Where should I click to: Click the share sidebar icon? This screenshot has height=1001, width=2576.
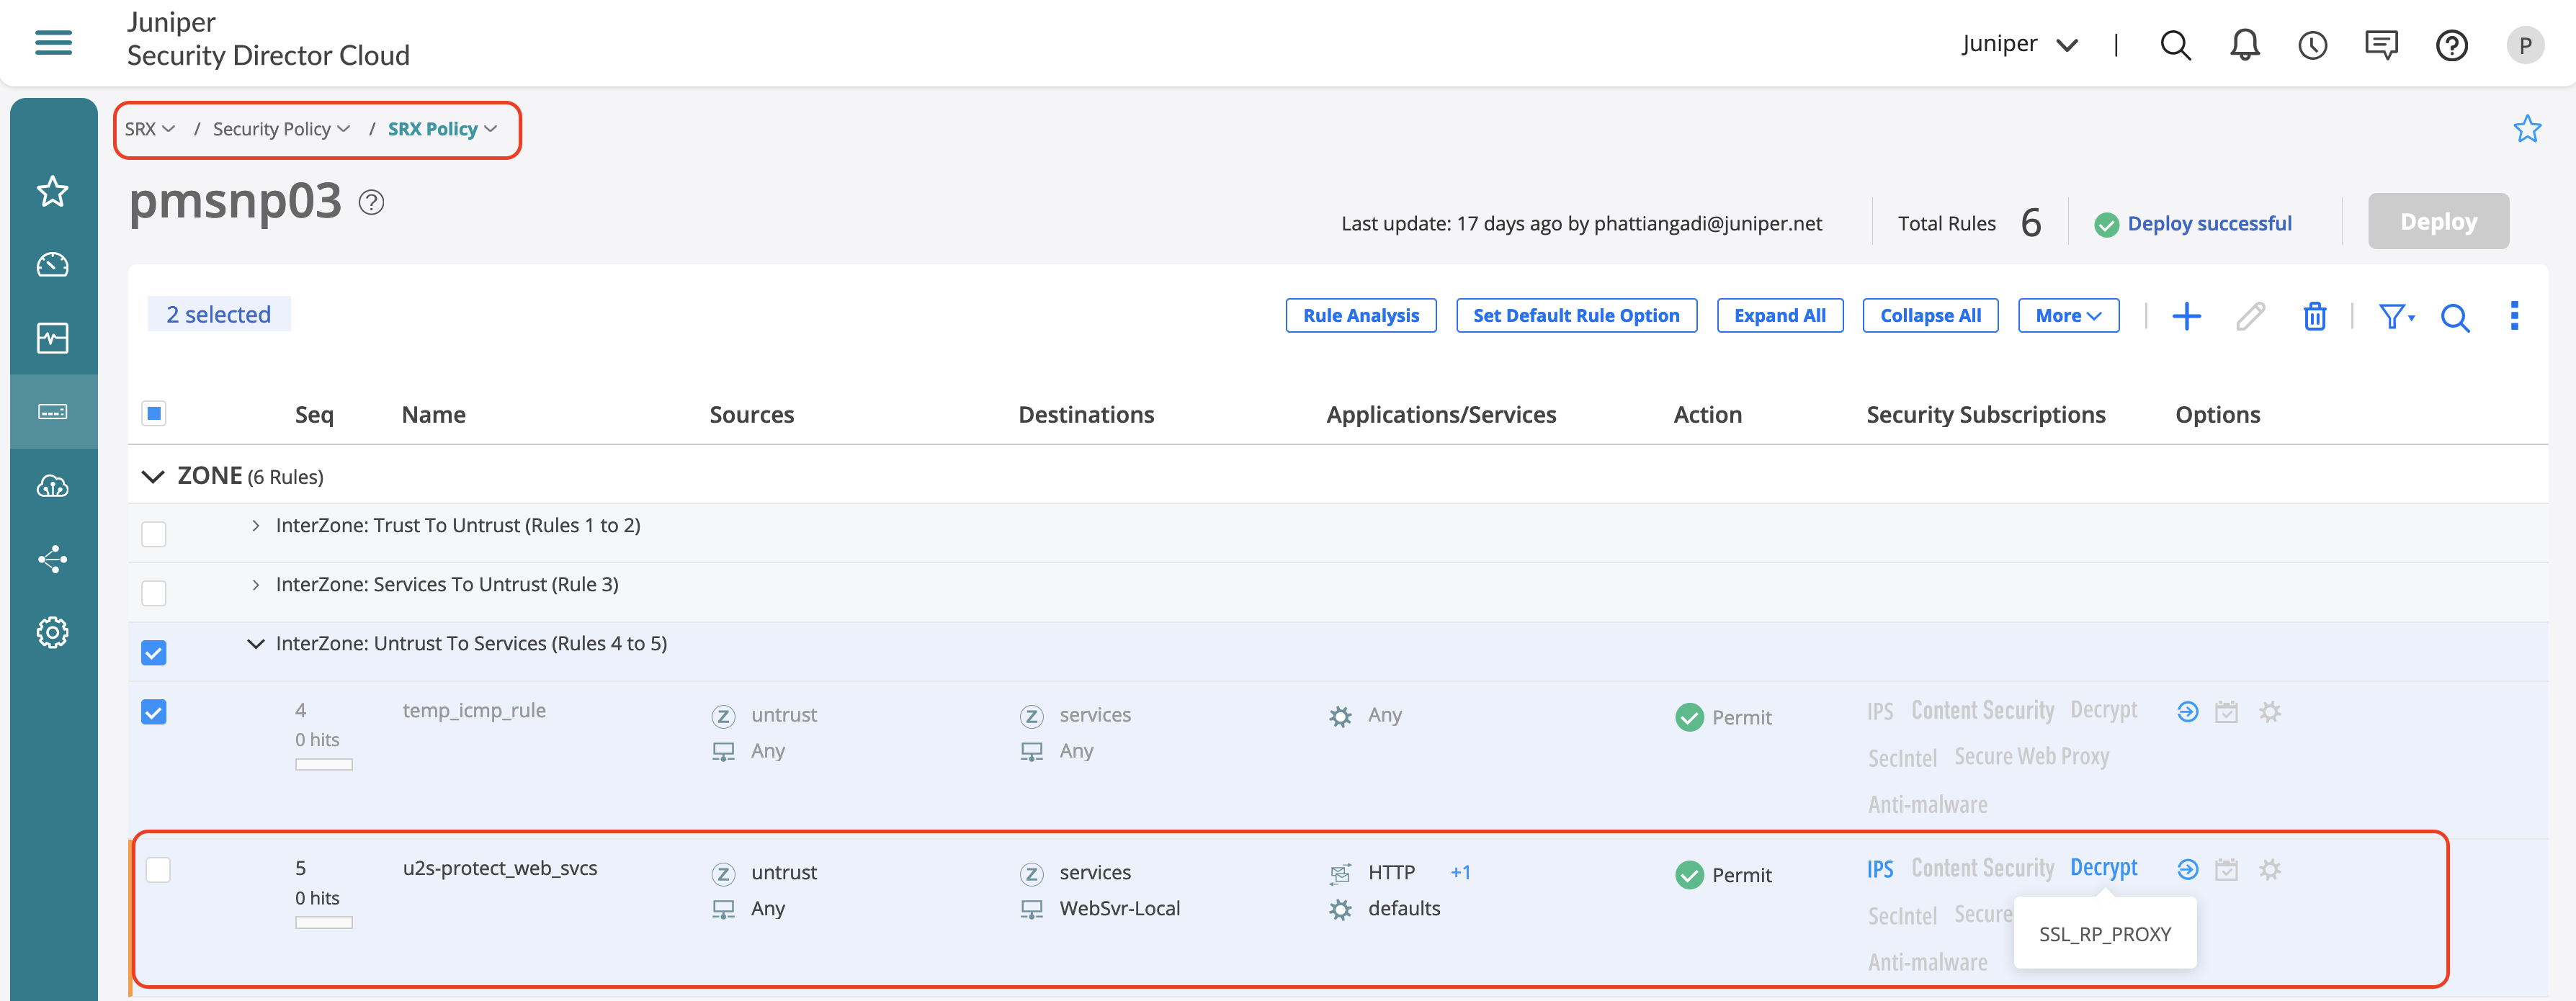(x=53, y=559)
